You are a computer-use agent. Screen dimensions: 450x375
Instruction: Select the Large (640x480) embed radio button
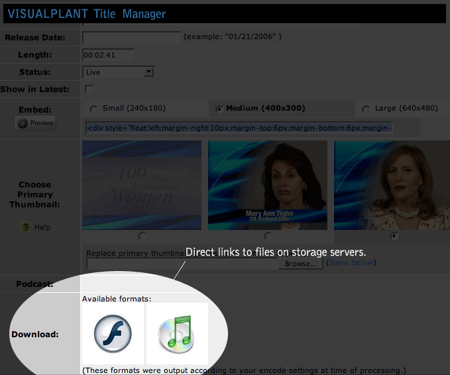pyautogui.click(x=365, y=109)
